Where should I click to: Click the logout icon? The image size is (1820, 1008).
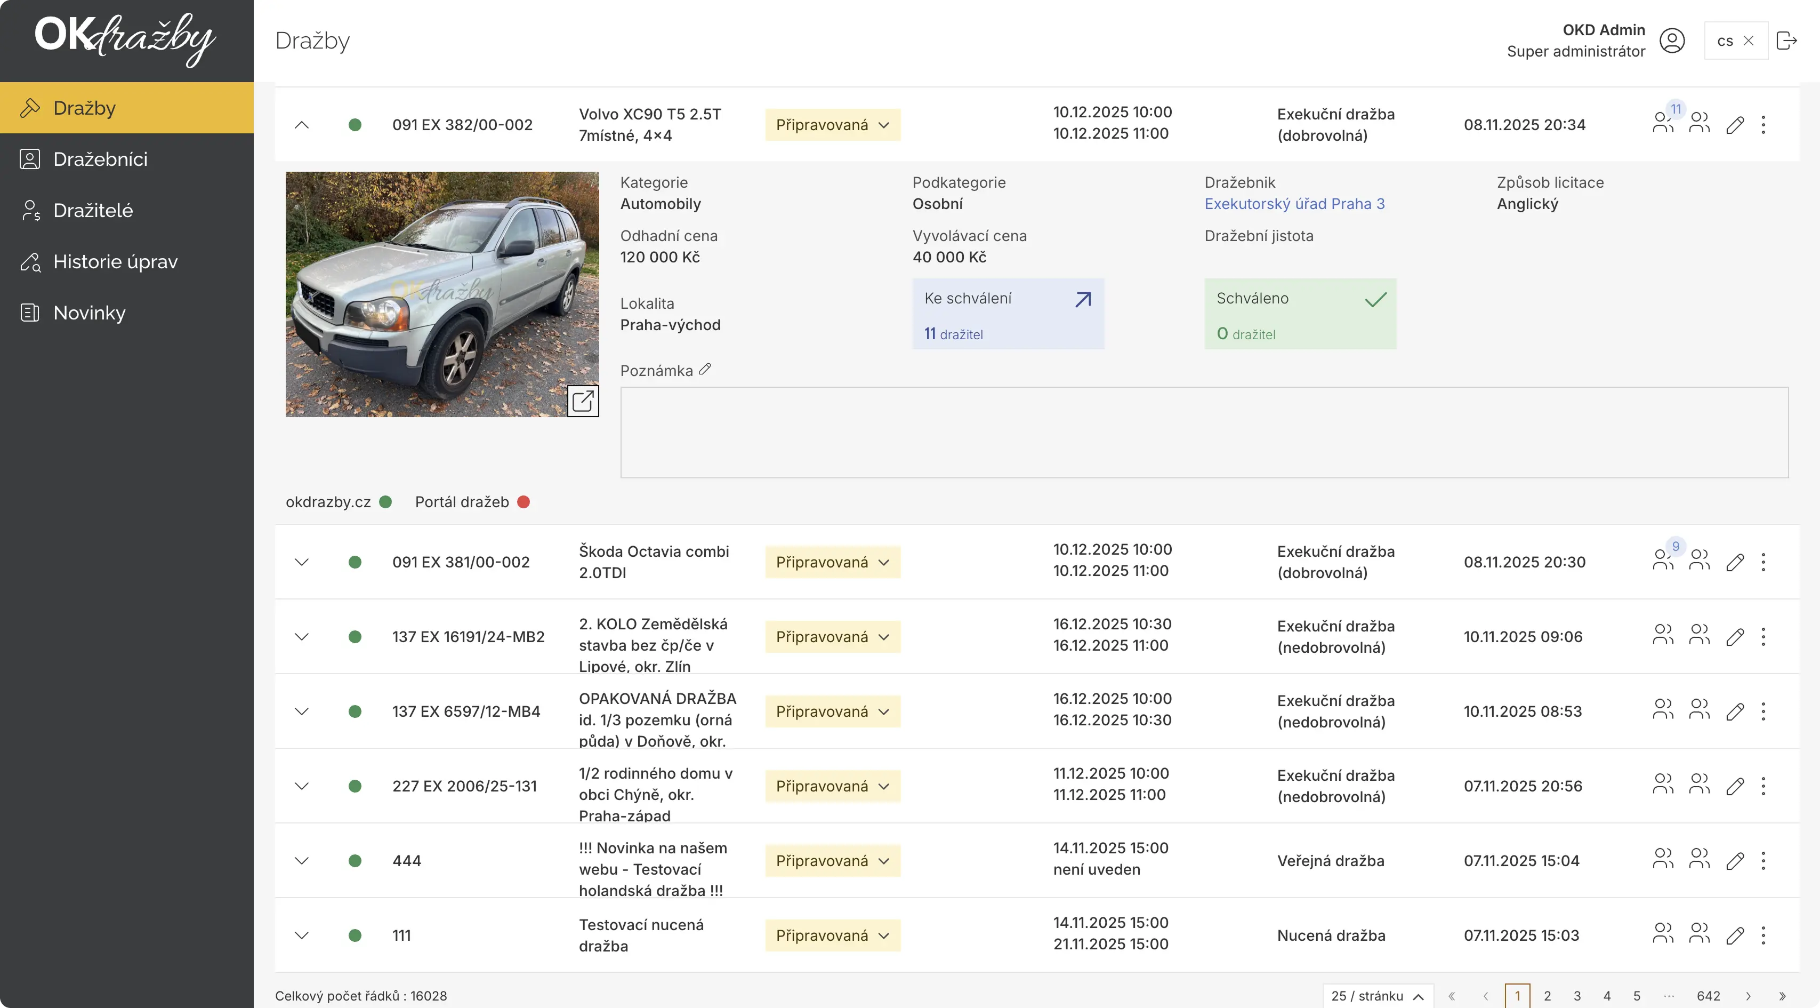[1786, 41]
